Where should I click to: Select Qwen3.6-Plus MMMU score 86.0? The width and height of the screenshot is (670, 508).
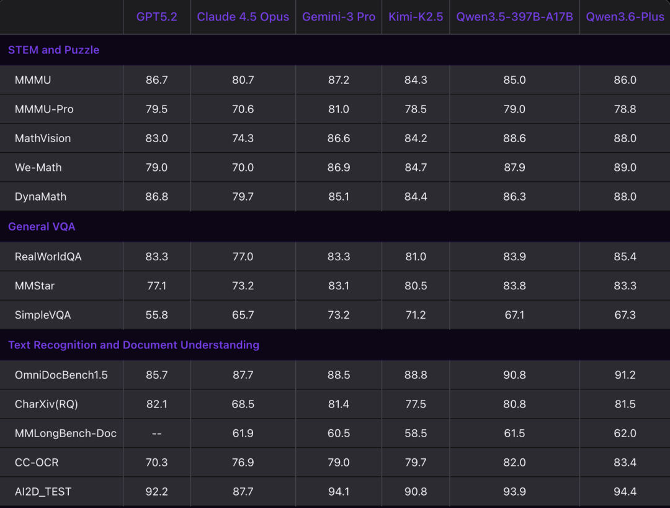pos(625,80)
